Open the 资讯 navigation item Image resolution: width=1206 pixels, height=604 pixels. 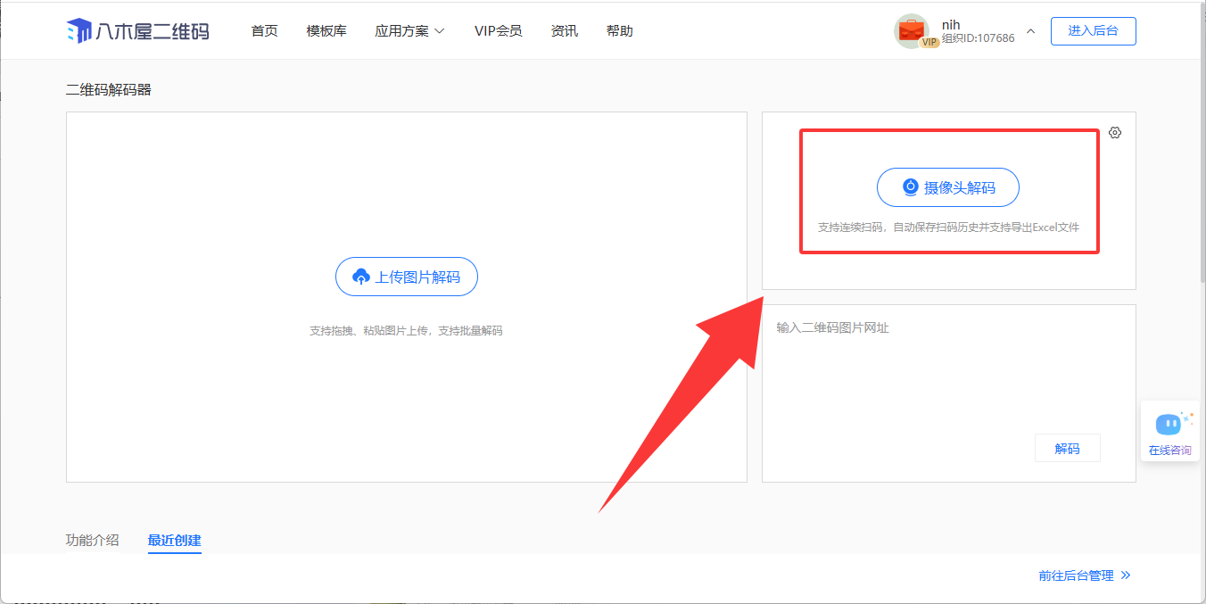[564, 31]
